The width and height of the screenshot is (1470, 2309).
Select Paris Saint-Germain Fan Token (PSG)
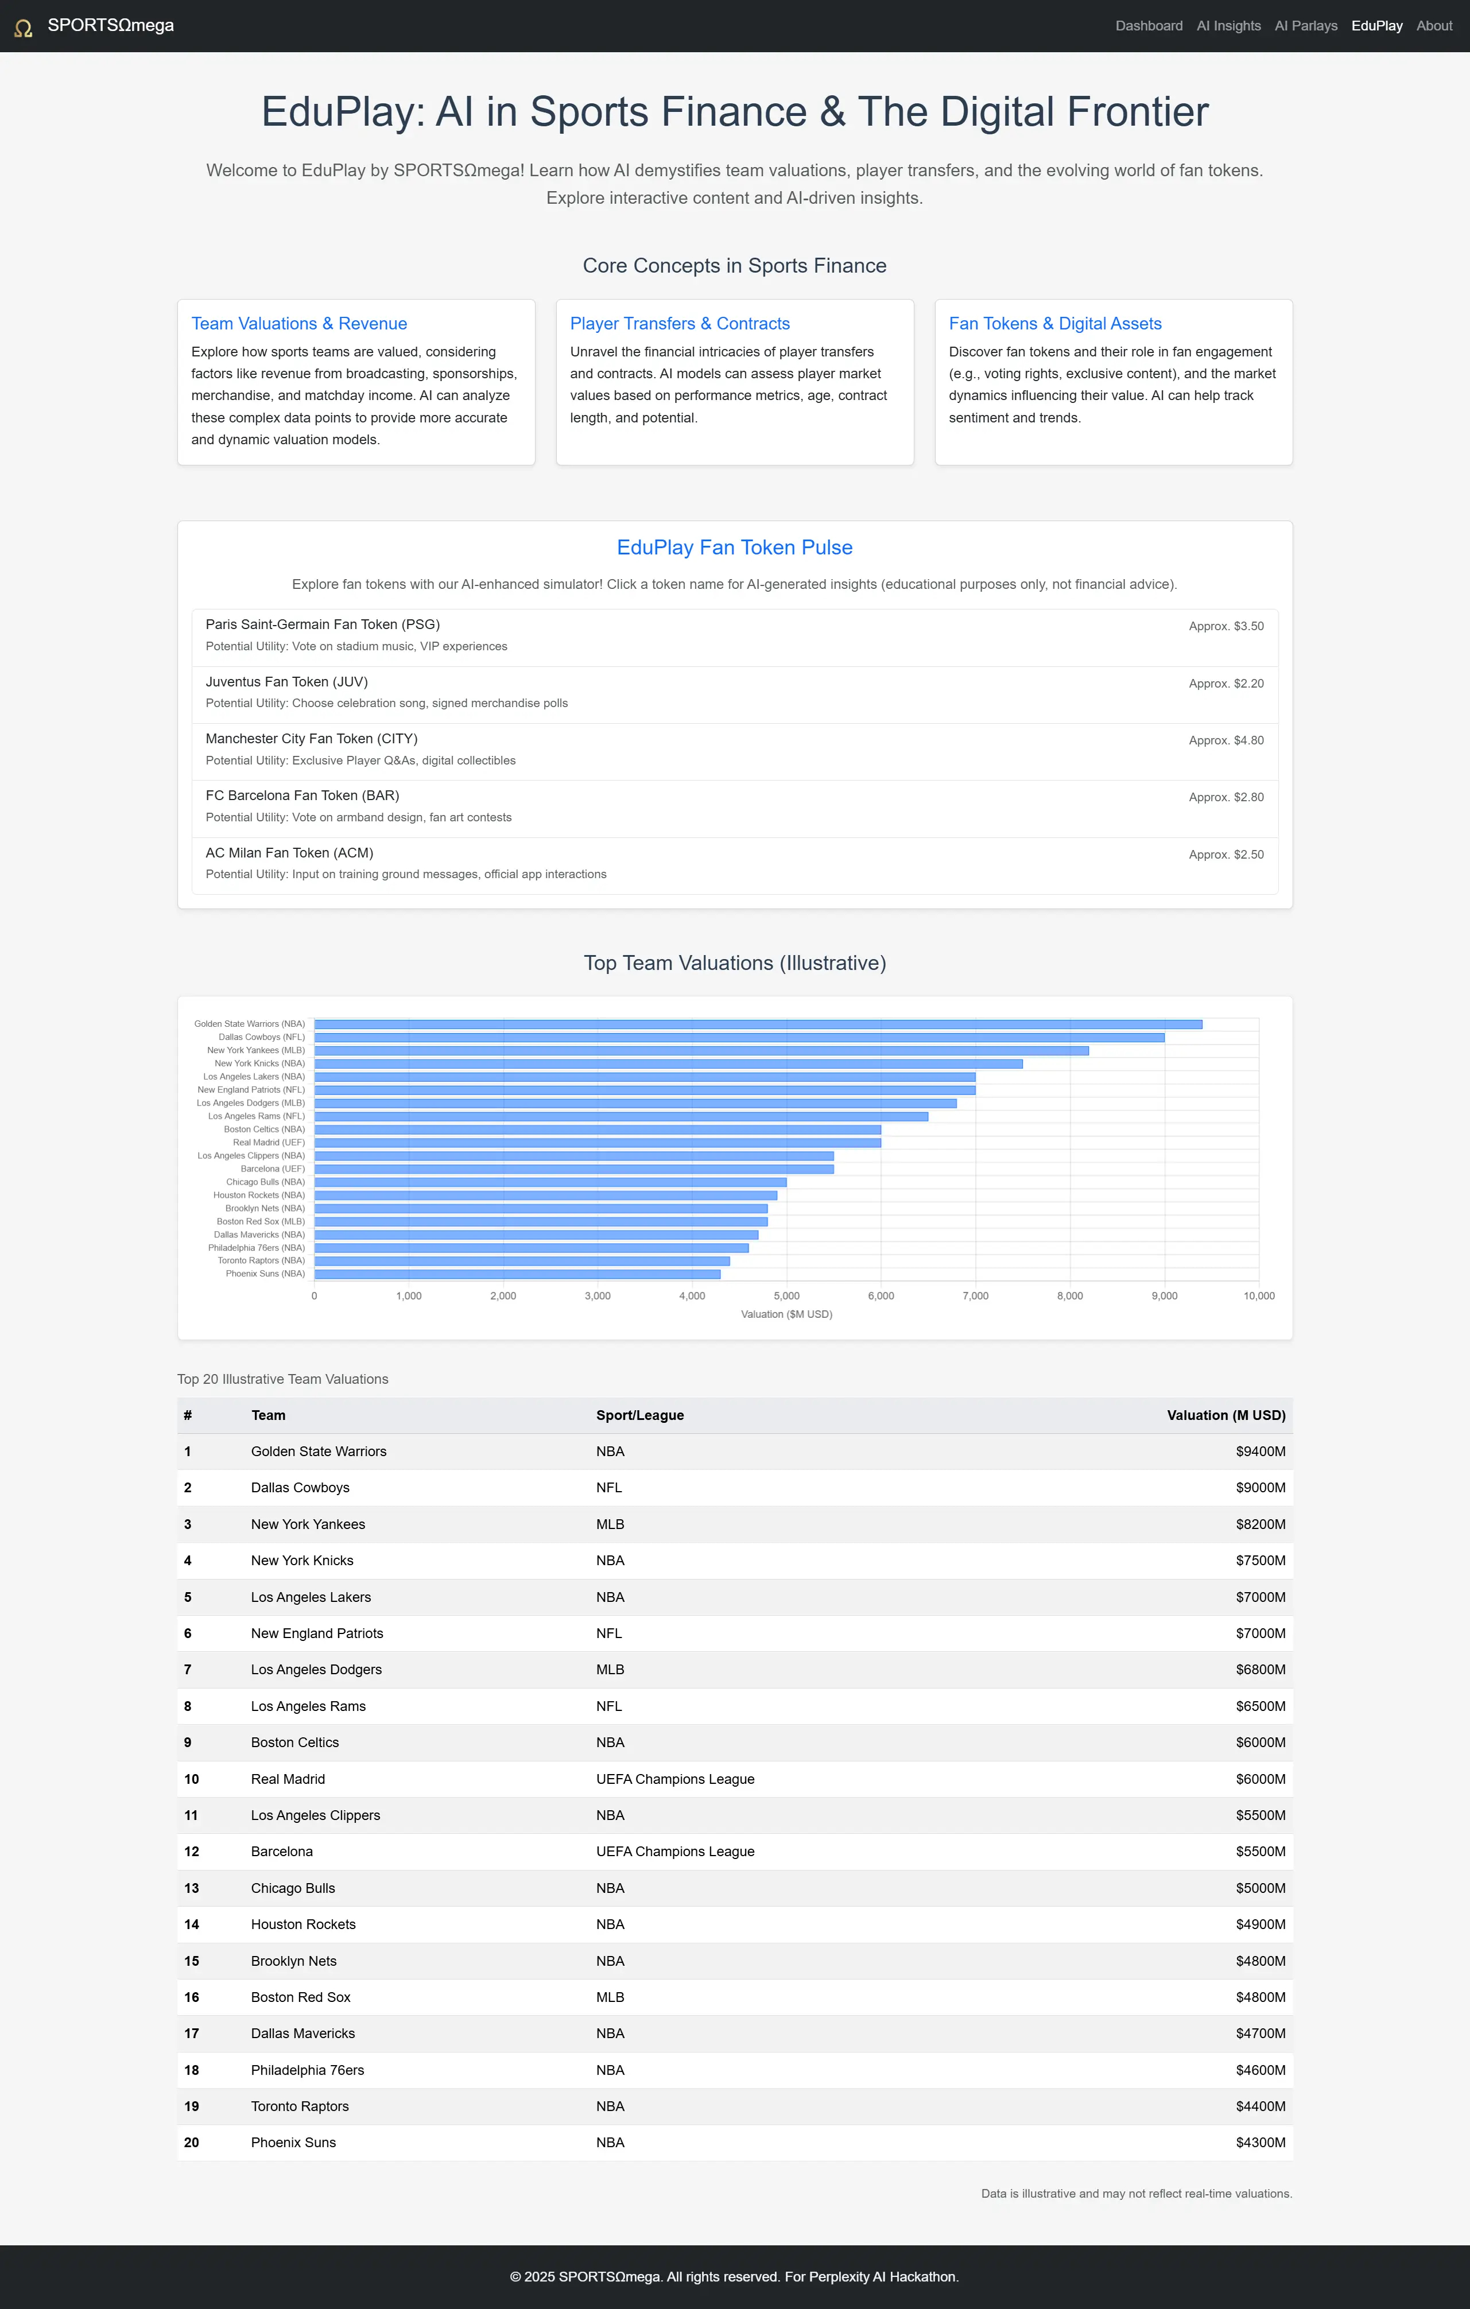click(x=322, y=624)
